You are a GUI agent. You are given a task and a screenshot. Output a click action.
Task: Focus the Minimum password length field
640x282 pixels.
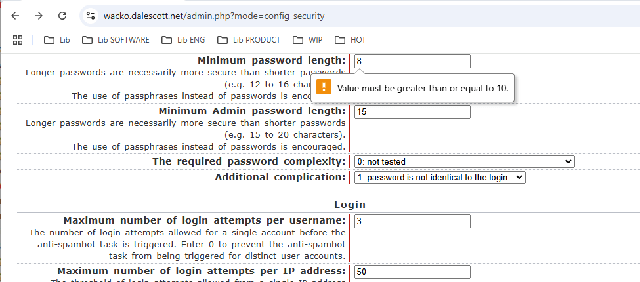pyautogui.click(x=412, y=61)
